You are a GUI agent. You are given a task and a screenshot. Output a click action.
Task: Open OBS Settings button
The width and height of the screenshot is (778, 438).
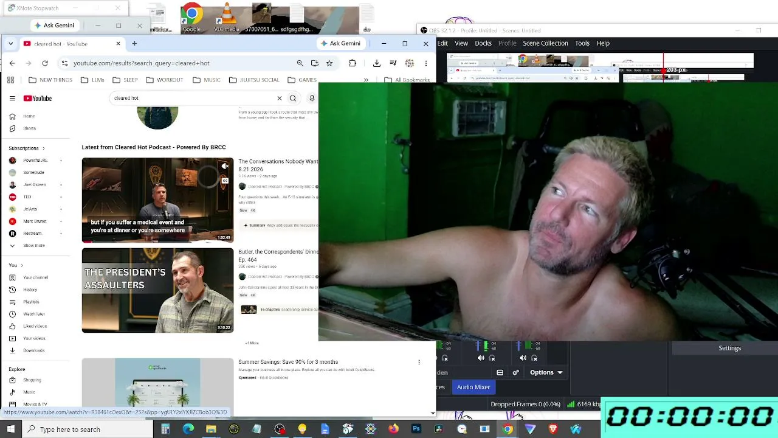coord(729,348)
